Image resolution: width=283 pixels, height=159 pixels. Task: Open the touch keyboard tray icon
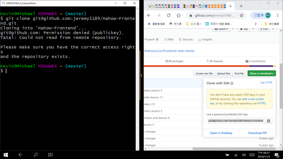coord(252,155)
